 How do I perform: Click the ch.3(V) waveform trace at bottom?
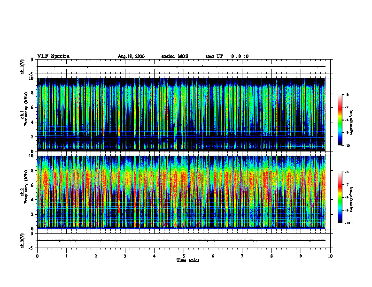click(x=181, y=241)
